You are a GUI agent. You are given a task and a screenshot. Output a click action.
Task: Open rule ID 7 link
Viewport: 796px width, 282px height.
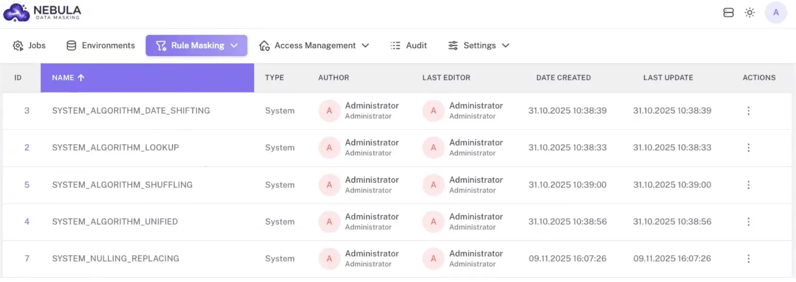pos(27,259)
